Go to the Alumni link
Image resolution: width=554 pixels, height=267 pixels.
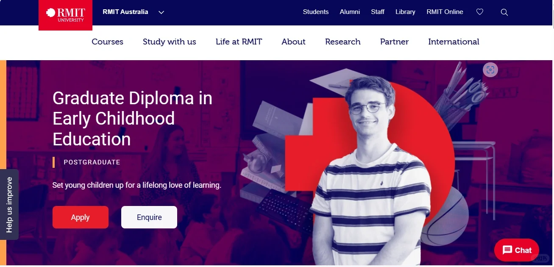click(350, 12)
